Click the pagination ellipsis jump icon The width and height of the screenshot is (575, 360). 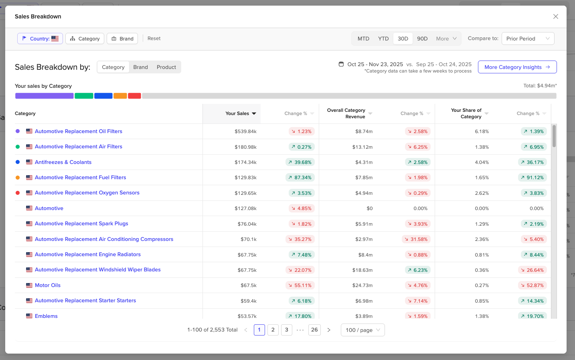pos(300,330)
